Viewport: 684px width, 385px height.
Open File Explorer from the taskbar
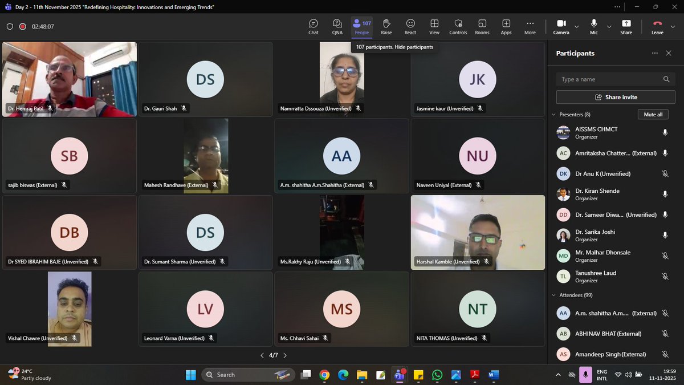point(362,375)
